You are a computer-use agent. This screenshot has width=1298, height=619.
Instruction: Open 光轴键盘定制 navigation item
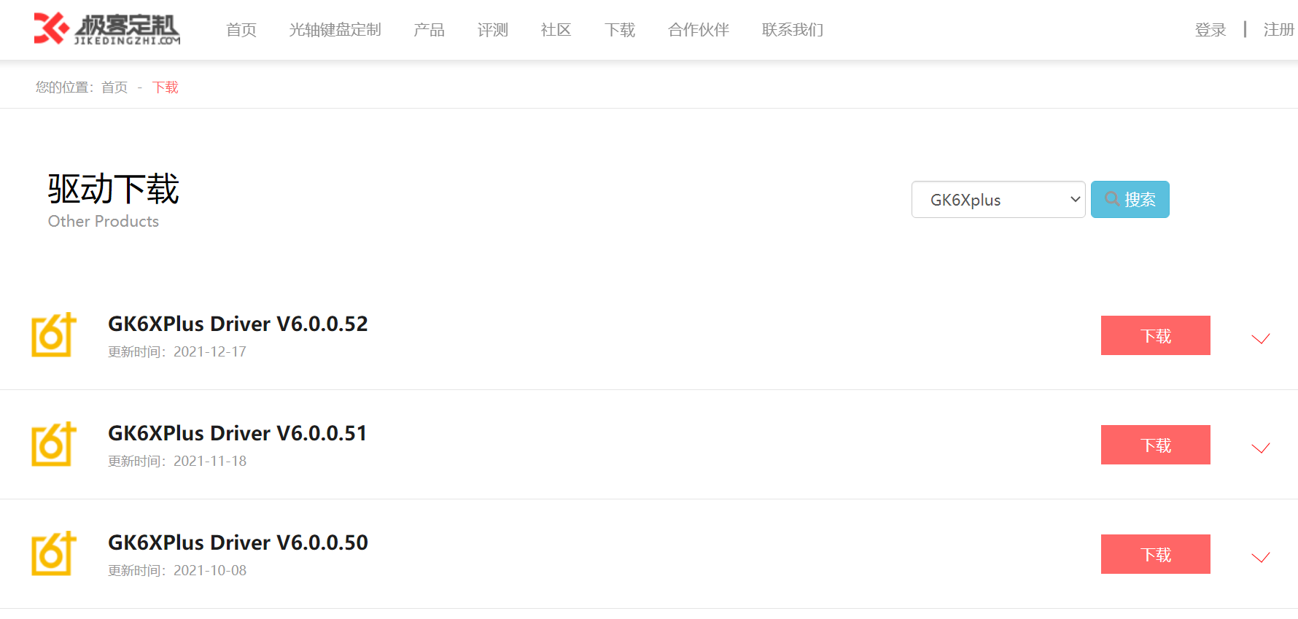click(x=335, y=30)
